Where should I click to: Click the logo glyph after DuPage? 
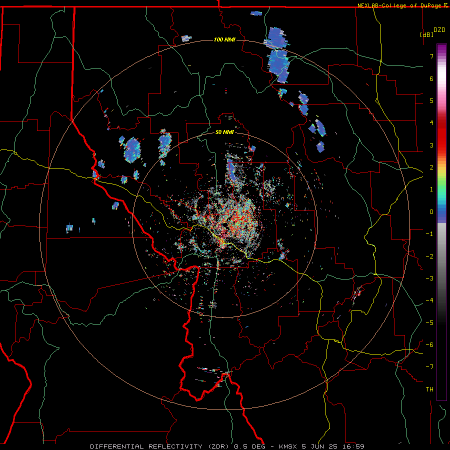(x=445, y=5)
